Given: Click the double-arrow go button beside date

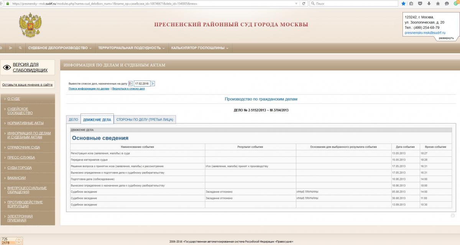Looking at the screenshot, I should [x=153, y=83].
